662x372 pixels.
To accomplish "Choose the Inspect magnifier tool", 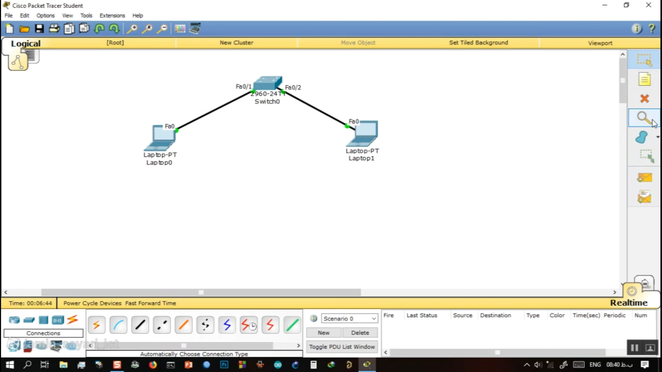I will (x=643, y=118).
